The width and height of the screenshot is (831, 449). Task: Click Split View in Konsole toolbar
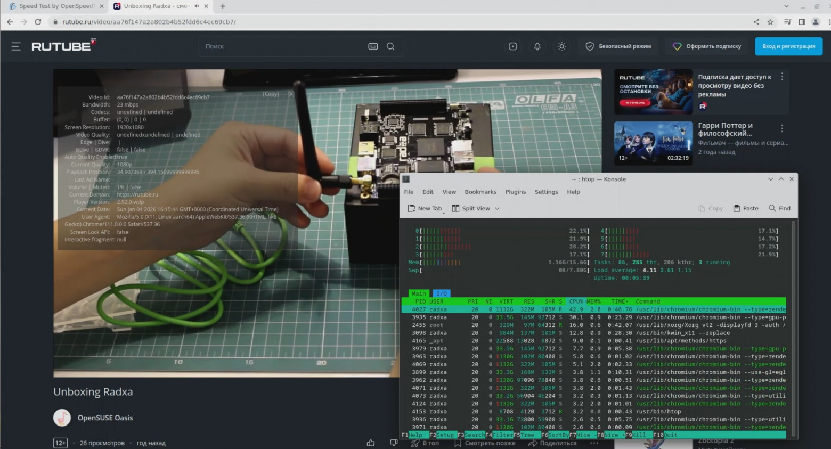click(471, 208)
